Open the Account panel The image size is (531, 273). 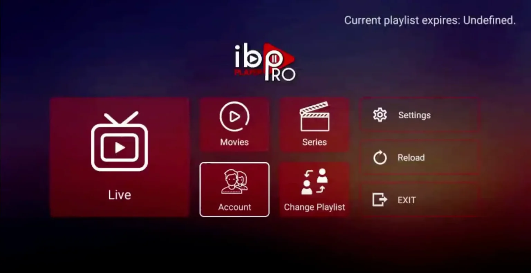click(x=234, y=189)
